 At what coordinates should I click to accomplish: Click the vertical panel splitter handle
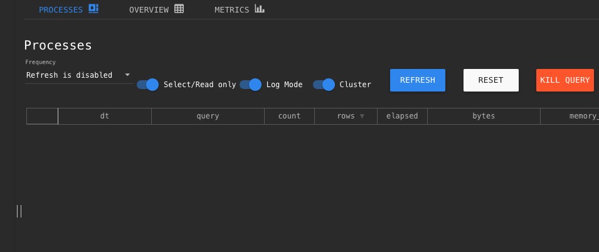click(x=19, y=211)
